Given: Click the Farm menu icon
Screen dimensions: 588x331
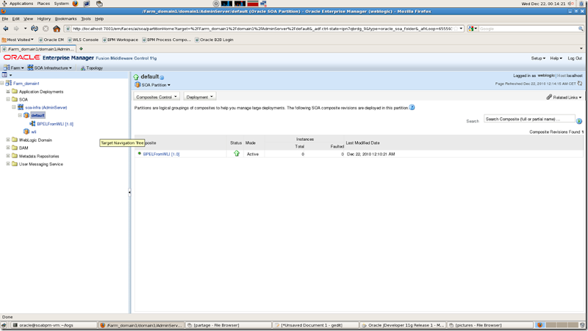Looking at the screenshot, I should pos(7,68).
